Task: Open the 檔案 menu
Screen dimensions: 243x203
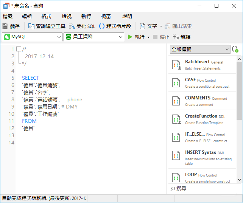Action: coord(8,16)
